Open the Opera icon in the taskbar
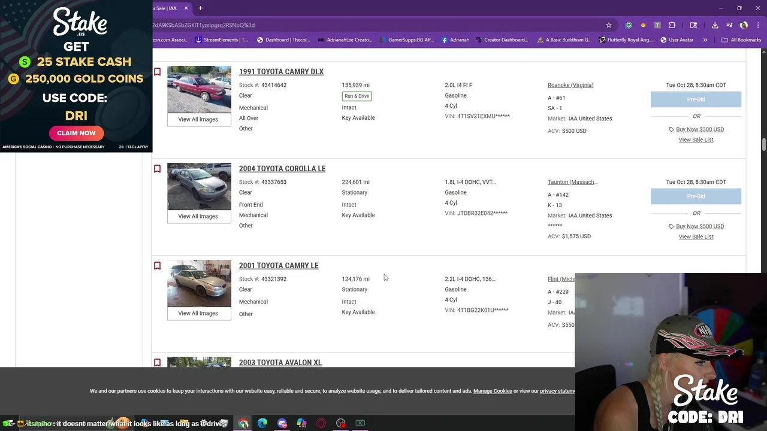 321,423
